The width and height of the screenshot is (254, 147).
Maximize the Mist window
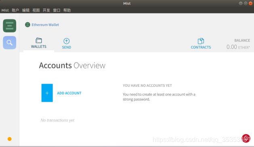coord(246,3)
